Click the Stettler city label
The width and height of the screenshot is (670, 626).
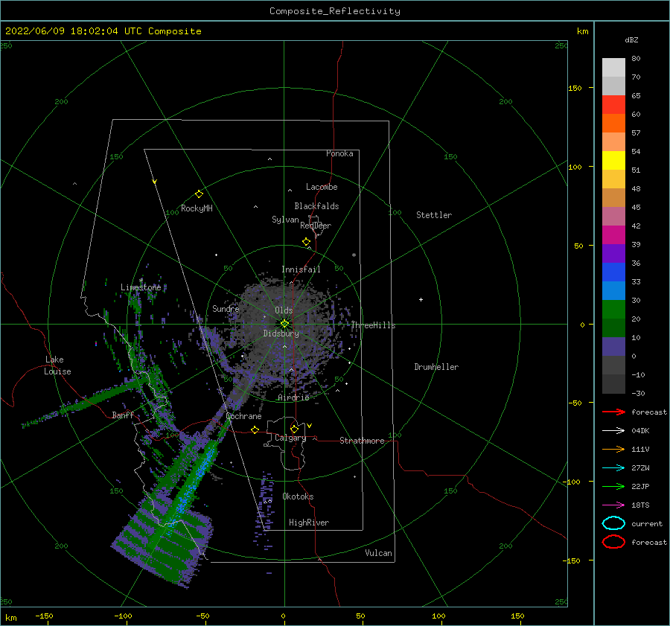(x=434, y=215)
